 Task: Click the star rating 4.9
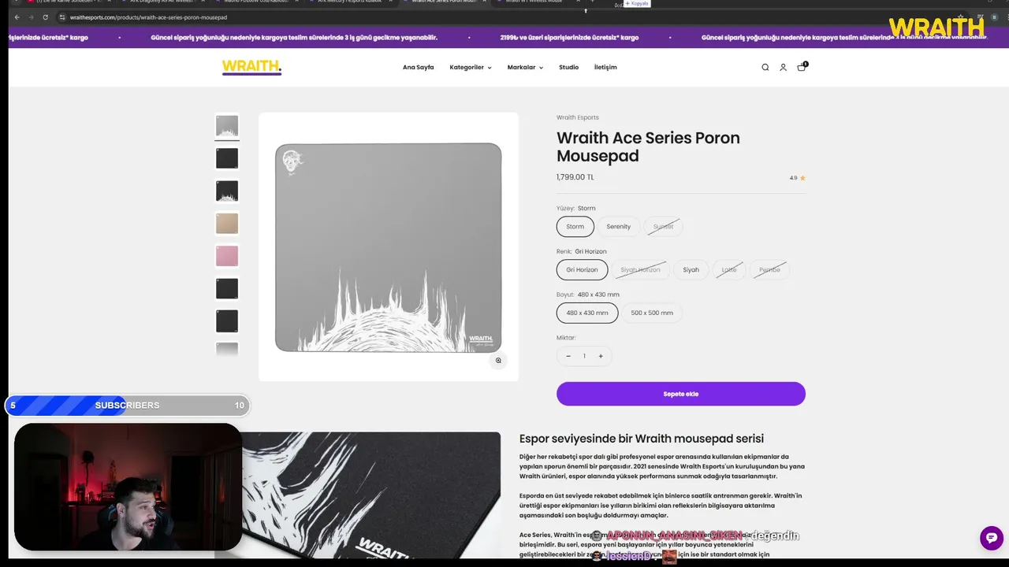click(798, 178)
